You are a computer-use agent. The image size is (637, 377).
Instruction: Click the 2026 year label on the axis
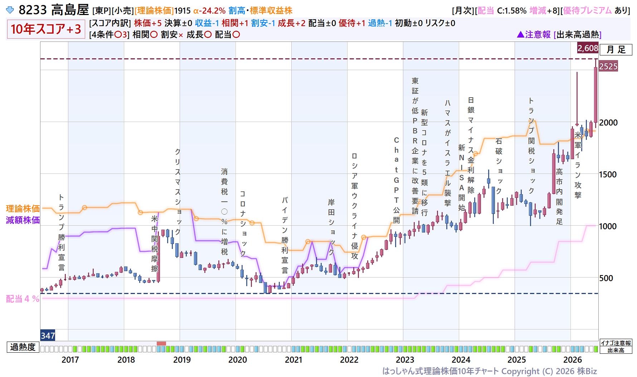573,360
